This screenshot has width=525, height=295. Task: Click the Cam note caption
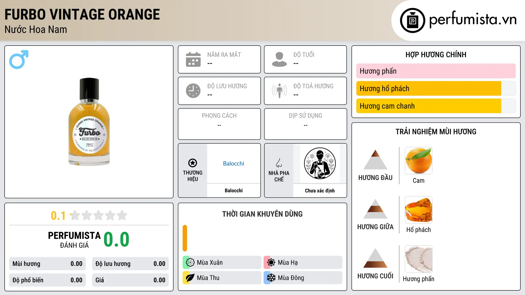pyautogui.click(x=419, y=181)
